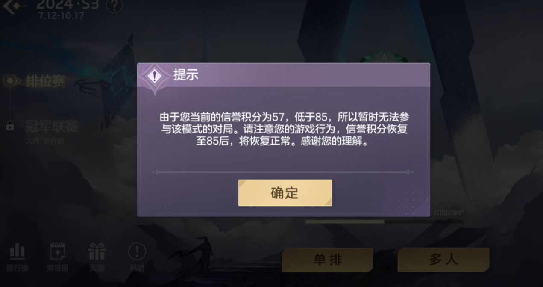Click the 提示 dialog title text
The image size is (543, 287).
(x=186, y=75)
